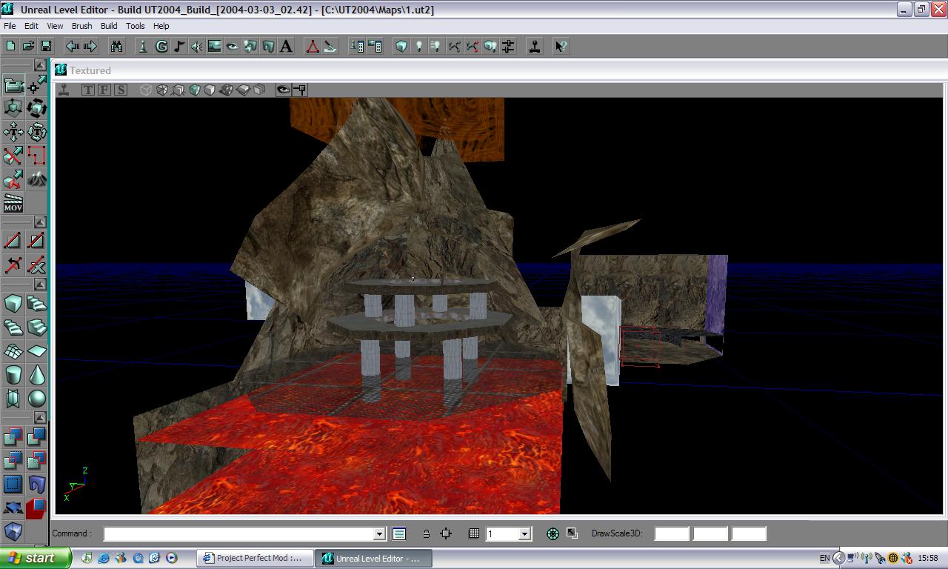The image size is (948, 569).
Task: Activate the Actor Rotate tool
Action: 37,109
